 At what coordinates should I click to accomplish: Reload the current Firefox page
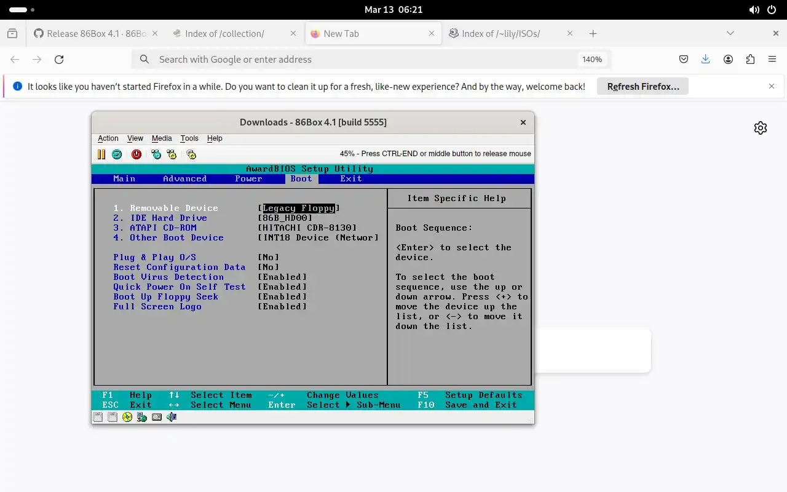coord(59,60)
